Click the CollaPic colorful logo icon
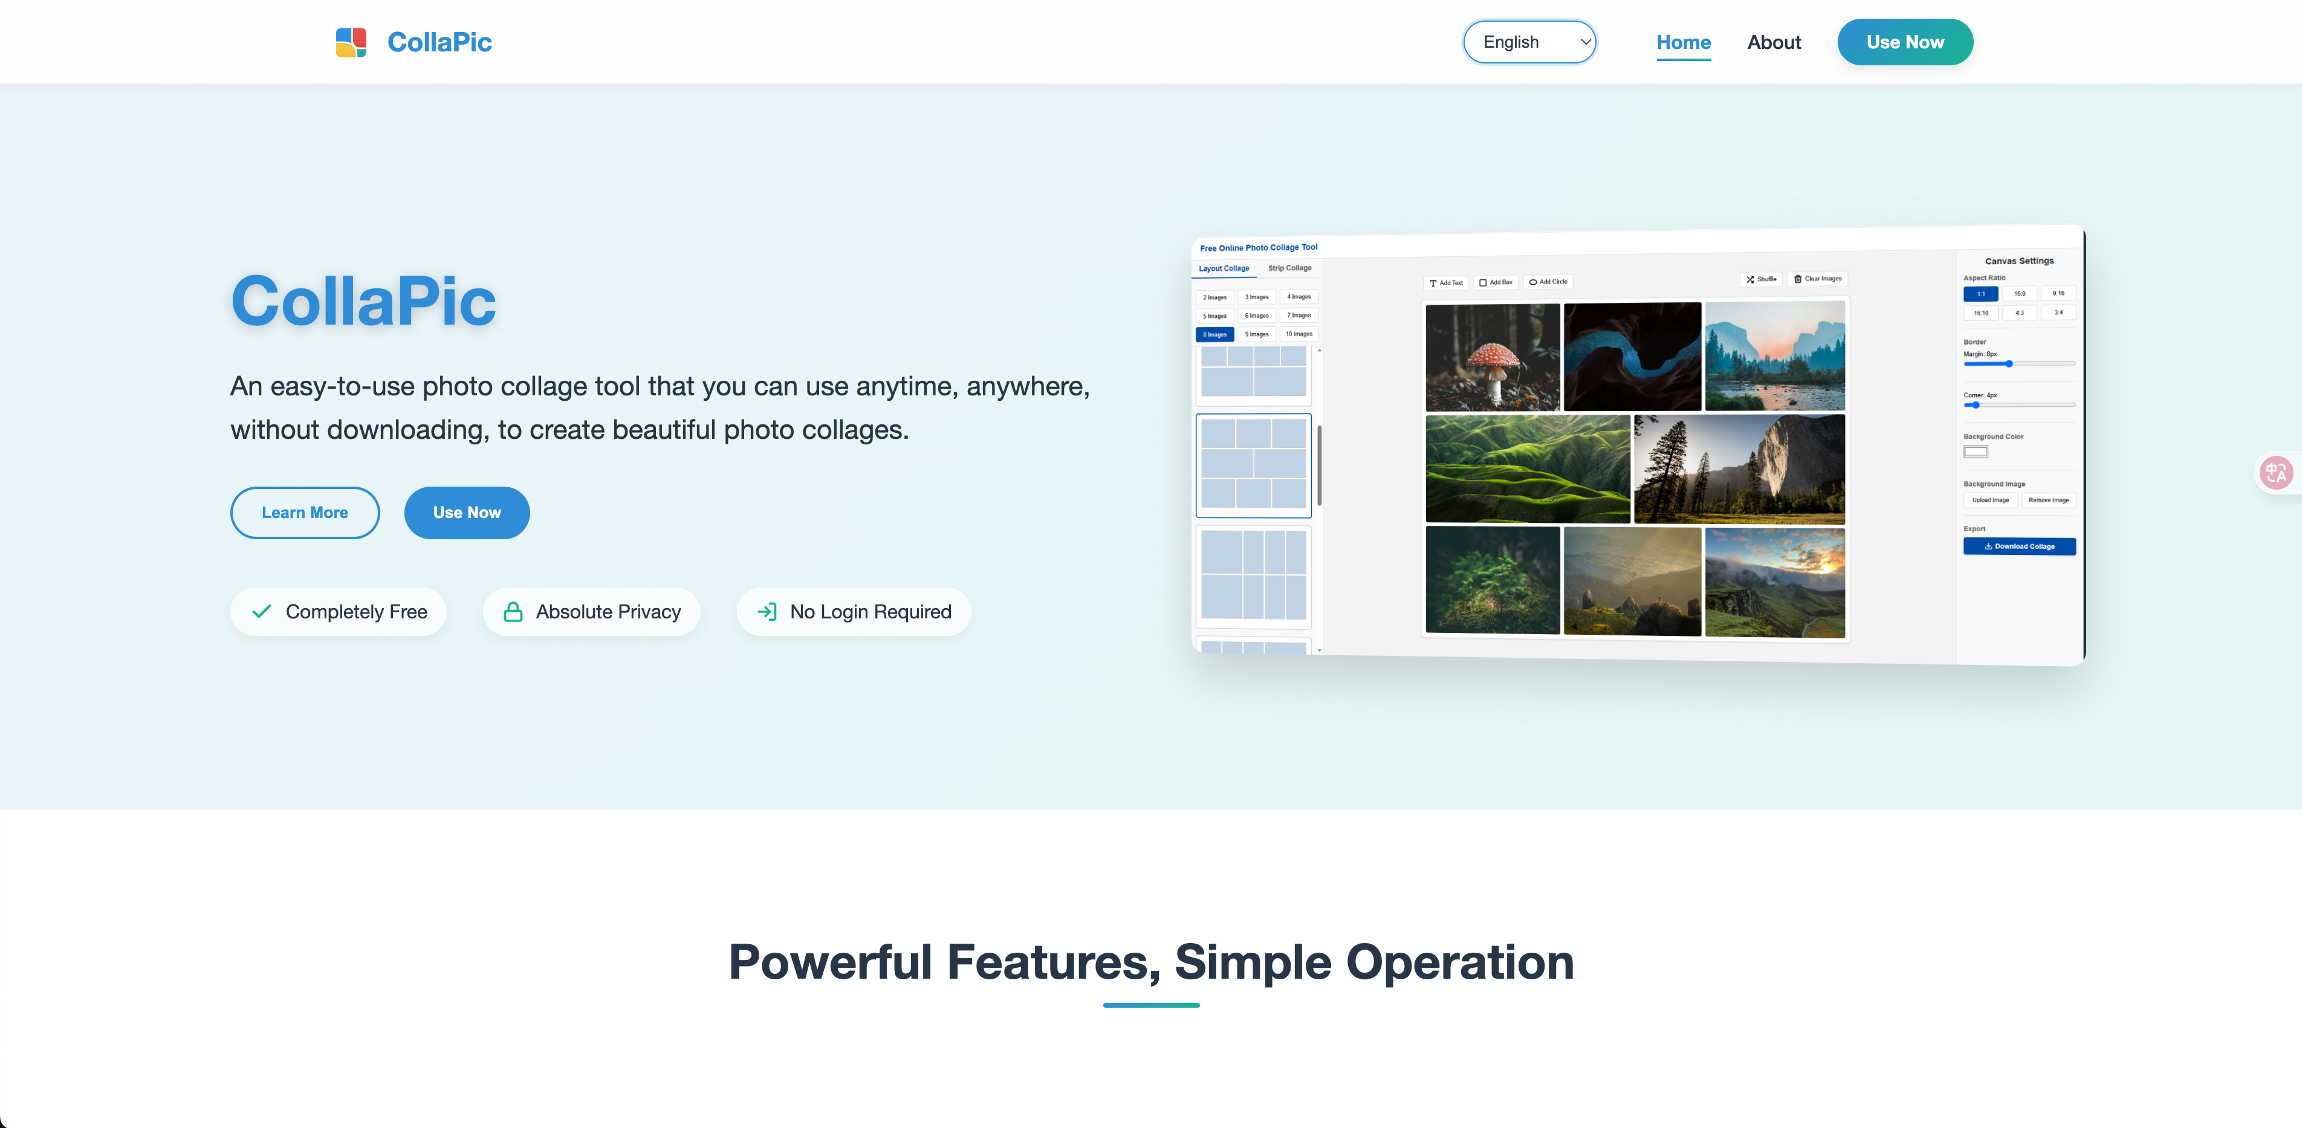This screenshot has height=1128, width=2302. 351,42
